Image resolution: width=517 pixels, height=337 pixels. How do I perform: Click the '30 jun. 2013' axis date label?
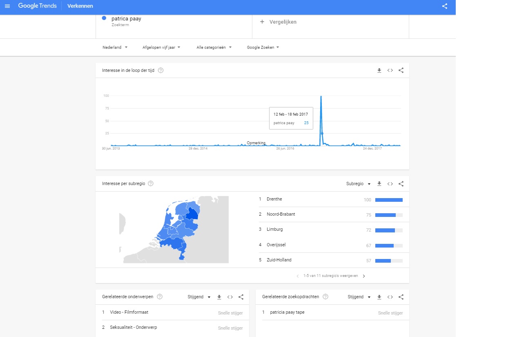pyautogui.click(x=111, y=149)
